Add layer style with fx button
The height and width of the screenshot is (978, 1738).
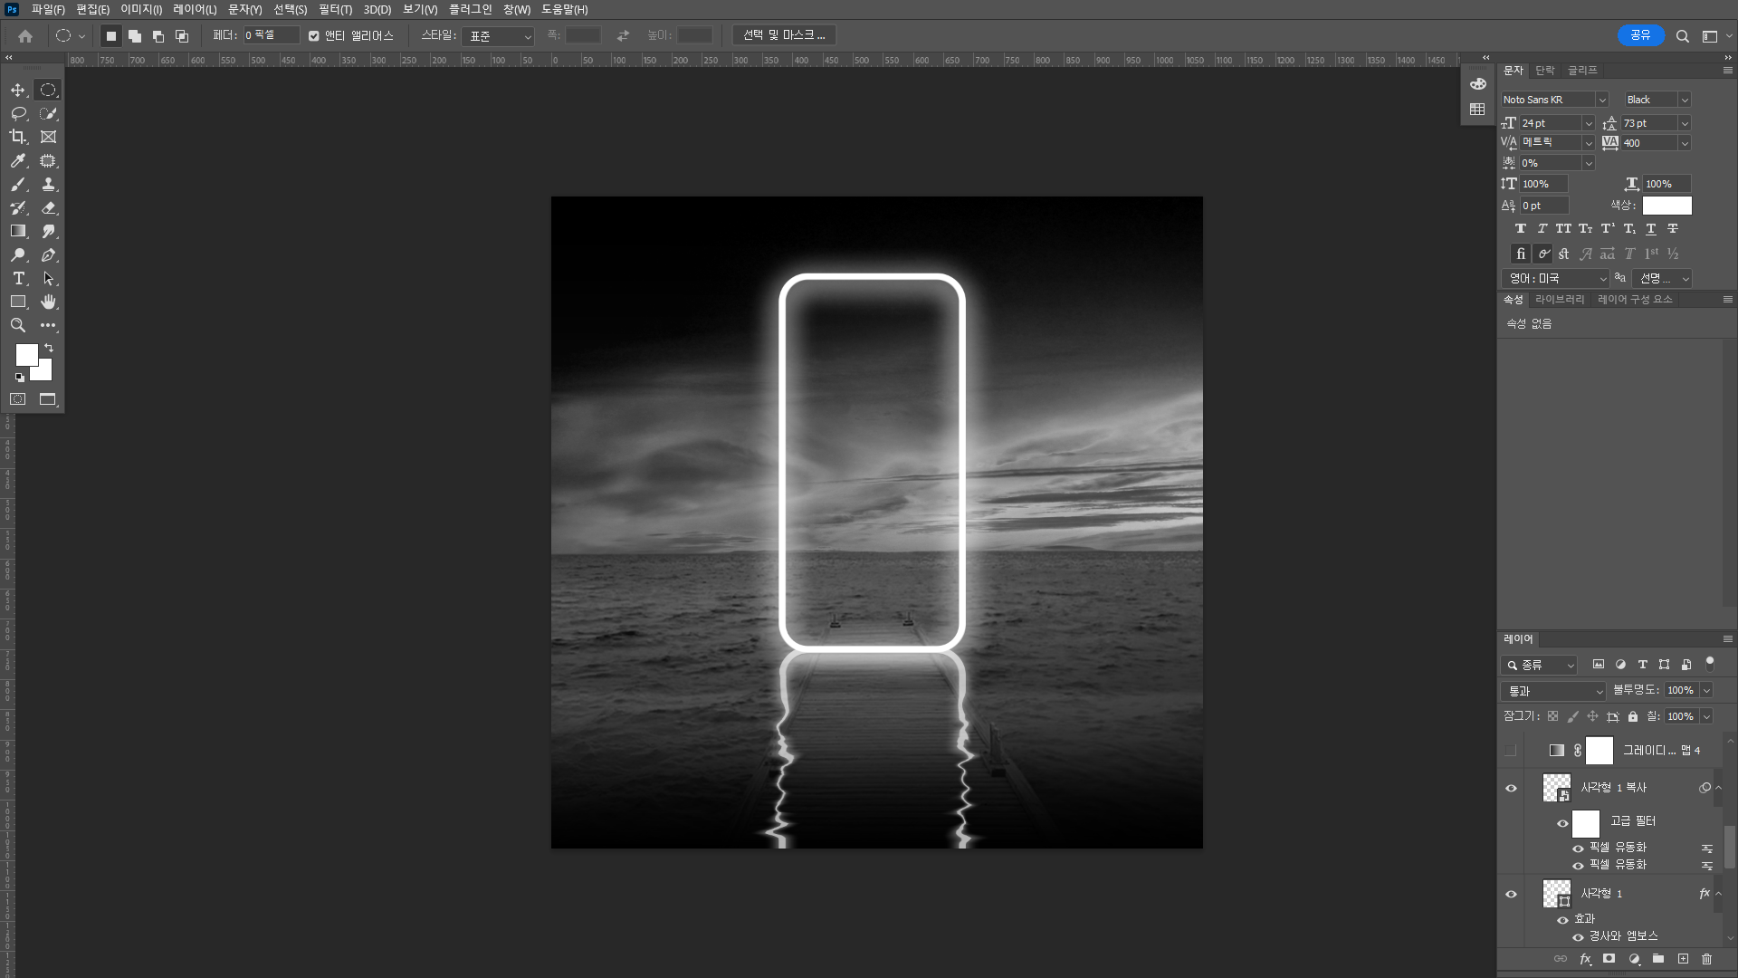[1585, 958]
